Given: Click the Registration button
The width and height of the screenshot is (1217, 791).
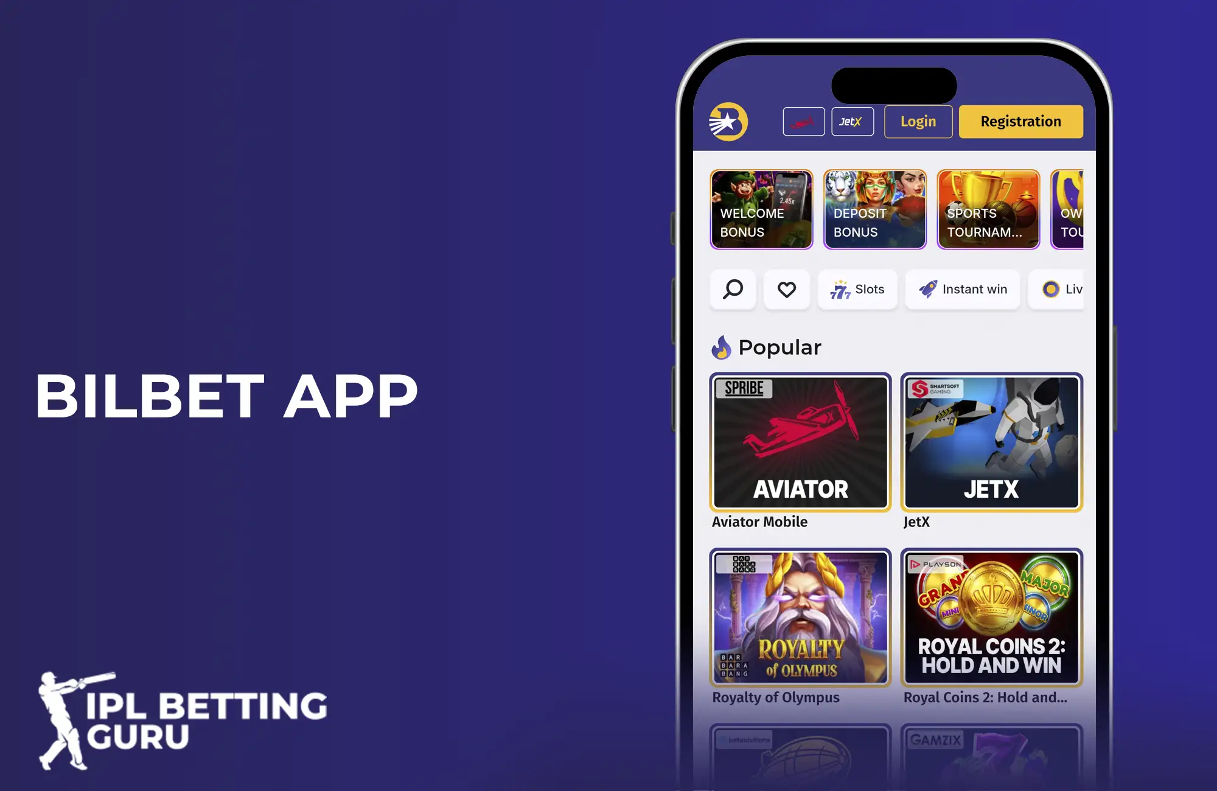Looking at the screenshot, I should pyautogui.click(x=1021, y=122).
